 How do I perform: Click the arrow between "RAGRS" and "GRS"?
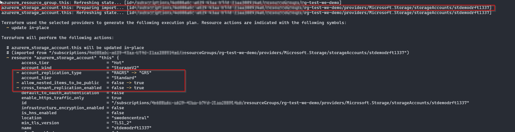(x=134, y=73)
